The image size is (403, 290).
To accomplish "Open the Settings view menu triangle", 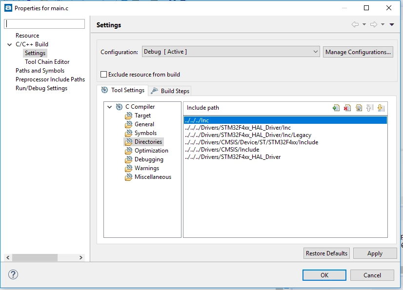I will [x=392, y=25].
